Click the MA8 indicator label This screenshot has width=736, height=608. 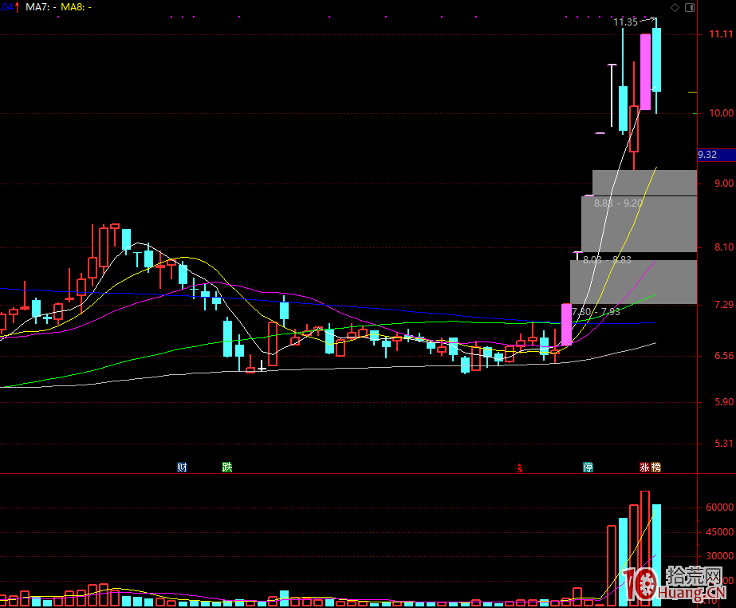(76, 7)
